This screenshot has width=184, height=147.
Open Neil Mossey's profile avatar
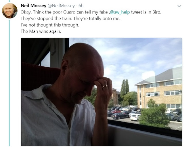[10, 11]
